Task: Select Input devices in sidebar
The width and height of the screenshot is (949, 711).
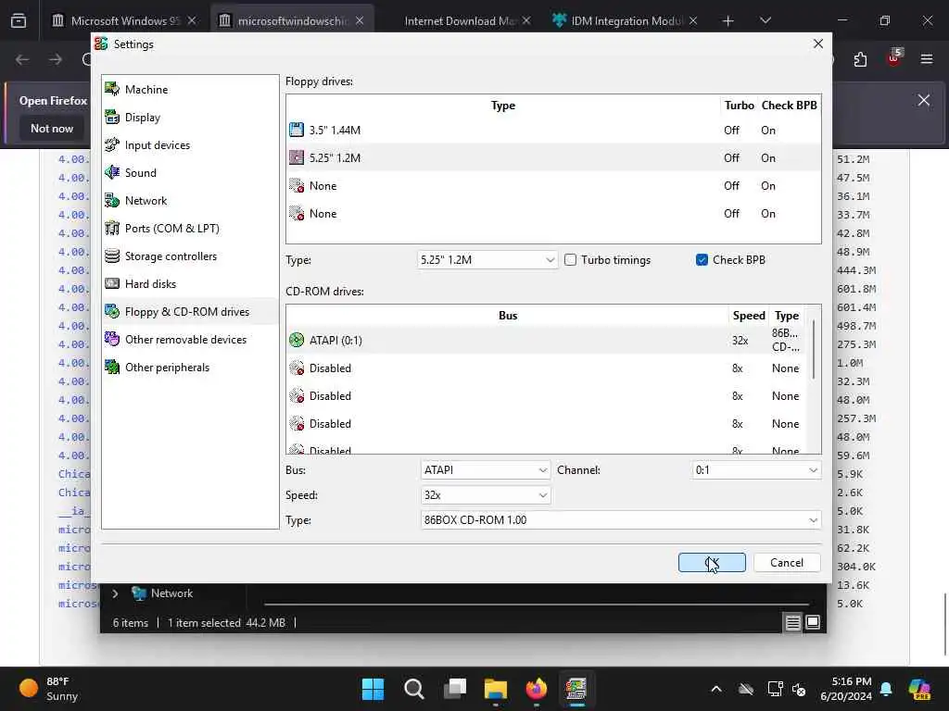Action: [x=189, y=145]
